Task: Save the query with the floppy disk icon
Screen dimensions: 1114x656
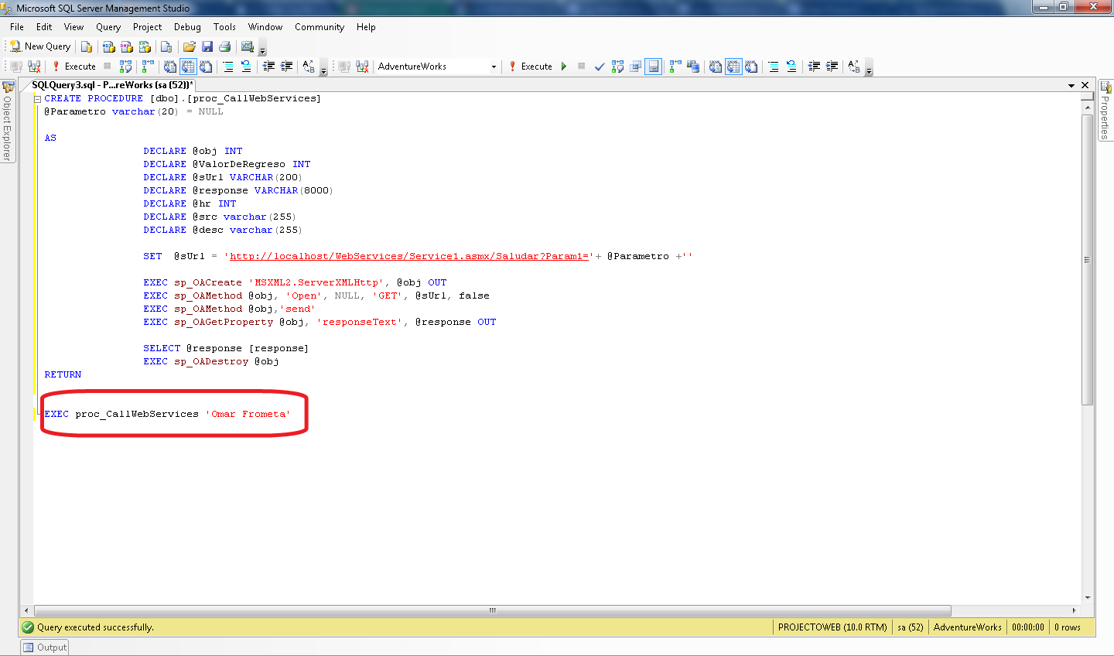Action: [207, 46]
